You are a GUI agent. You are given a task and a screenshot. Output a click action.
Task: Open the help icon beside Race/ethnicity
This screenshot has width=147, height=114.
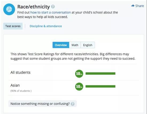click(x=53, y=7)
